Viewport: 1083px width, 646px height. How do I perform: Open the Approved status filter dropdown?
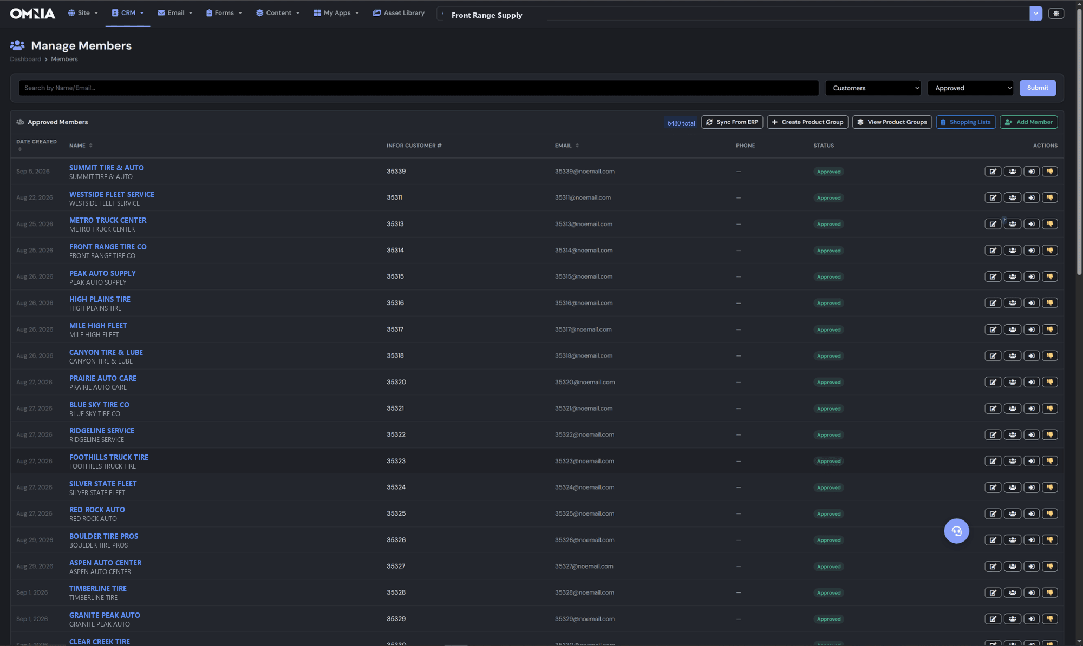970,88
